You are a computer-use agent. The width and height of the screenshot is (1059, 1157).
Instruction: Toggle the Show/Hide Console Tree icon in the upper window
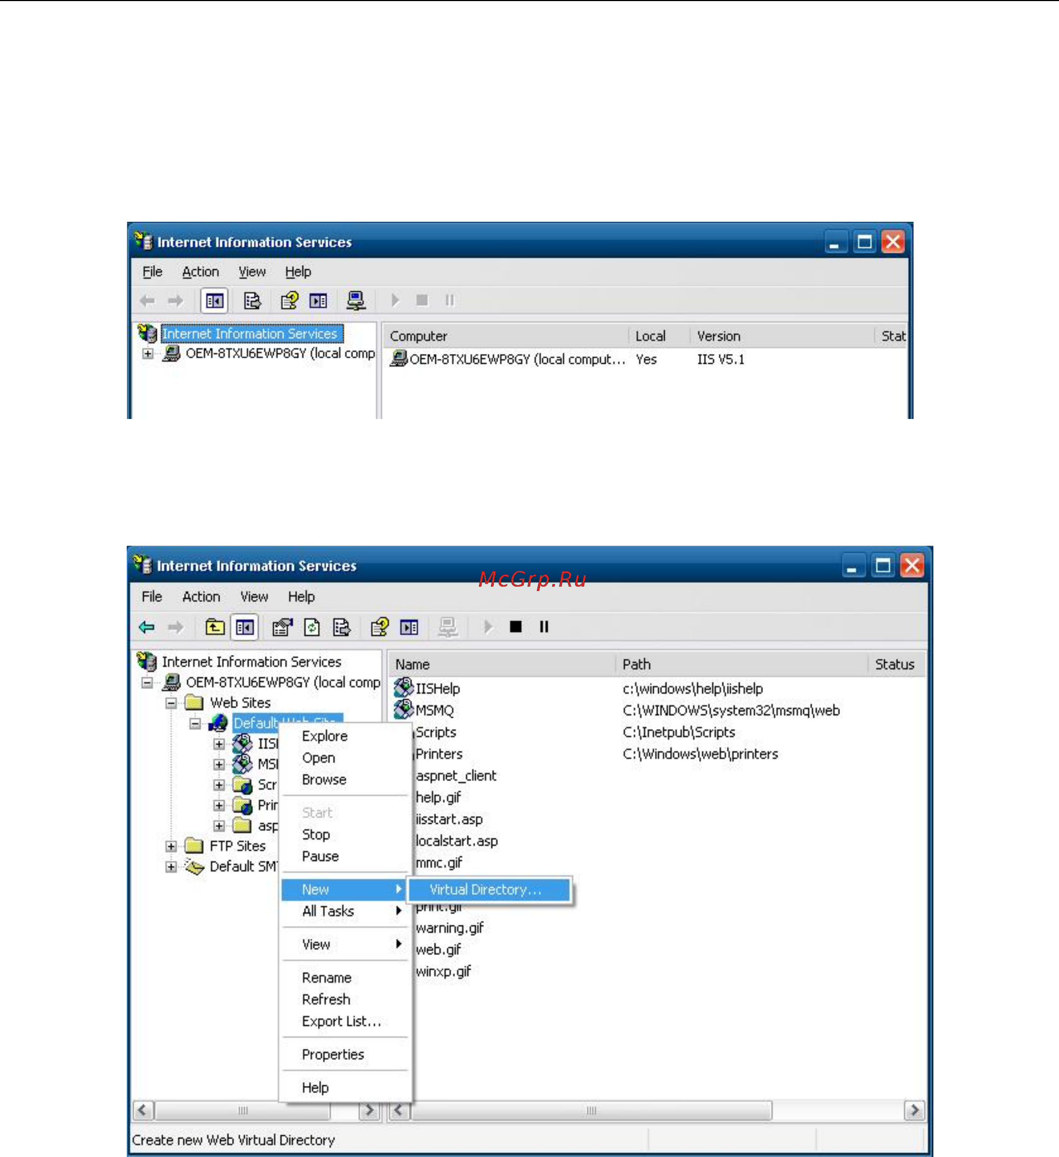click(x=215, y=301)
